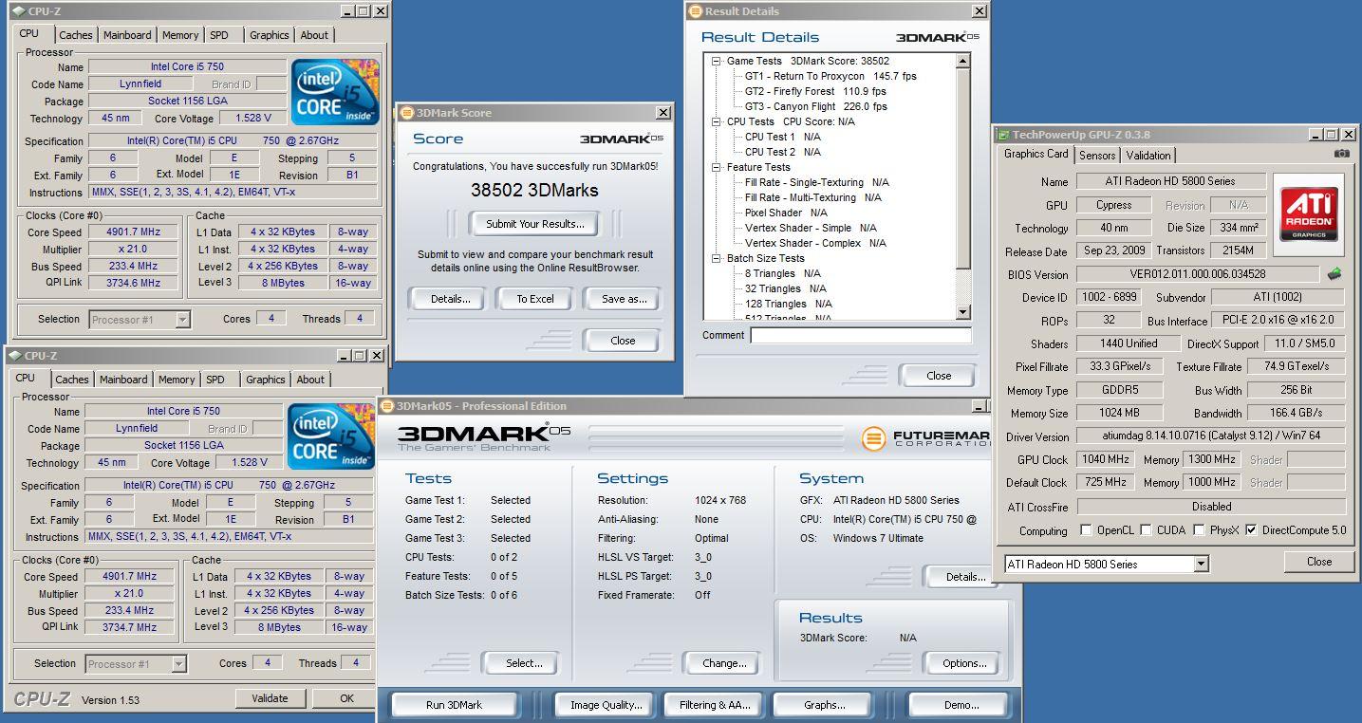Switch to Mainboard tab in top CPU-Z
1362x723 pixels.
pos(127,35)
